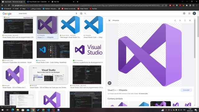The height and width of the screenshot is (112, 199).
Task: Click the browser back arrow
Action: (x=2, y=6)
